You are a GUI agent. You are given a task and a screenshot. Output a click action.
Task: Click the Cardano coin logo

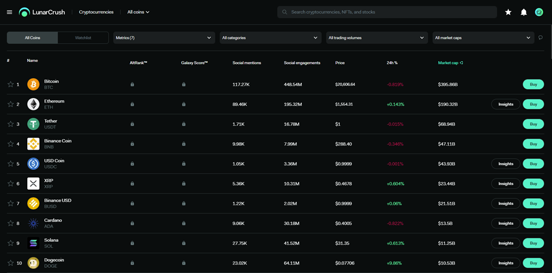point(33,223)
